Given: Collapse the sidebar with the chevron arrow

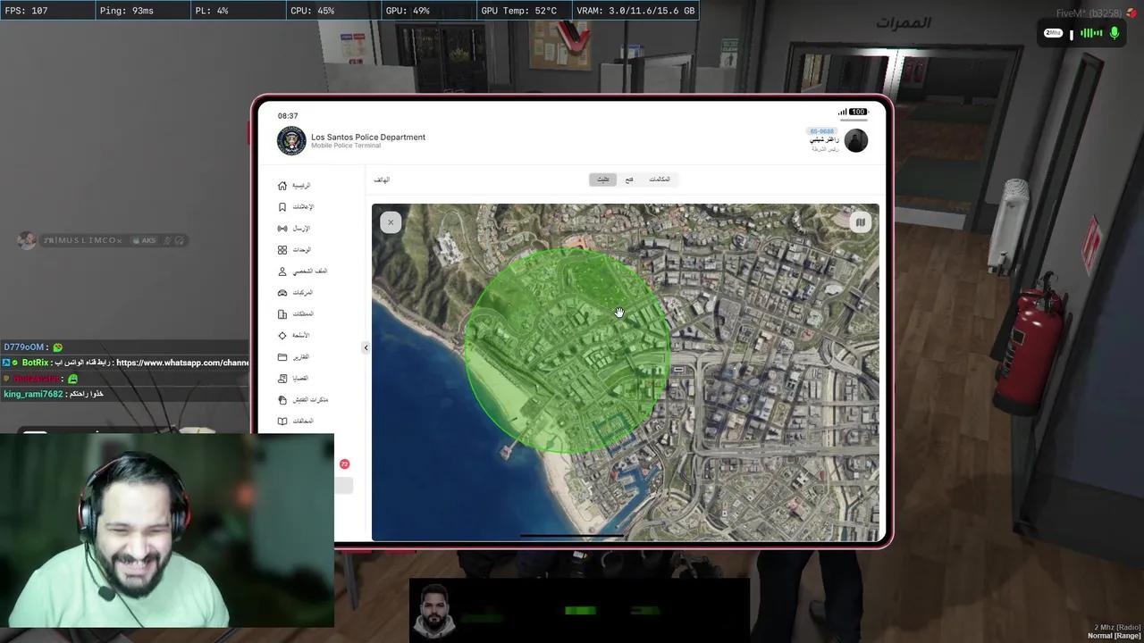Looking at the screenshot, I should point(366,347).
